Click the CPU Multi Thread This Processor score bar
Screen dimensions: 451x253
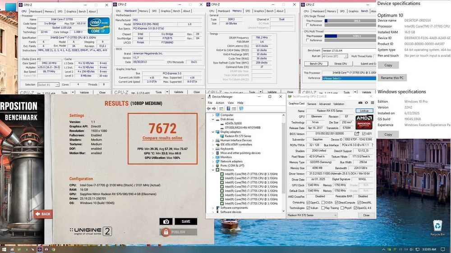point(350,36)
